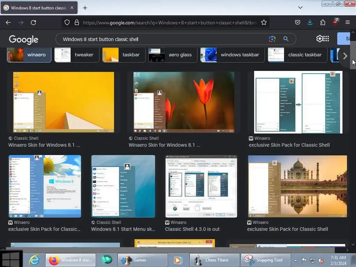The image size is (356, 267).
Task: Open the muted volume tray icon
Action: pyautogui.click(x=321, y=260)
